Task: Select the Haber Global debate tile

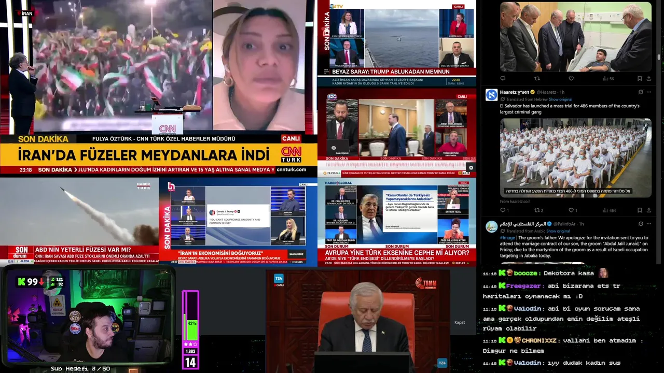Action: coord(397,223)
